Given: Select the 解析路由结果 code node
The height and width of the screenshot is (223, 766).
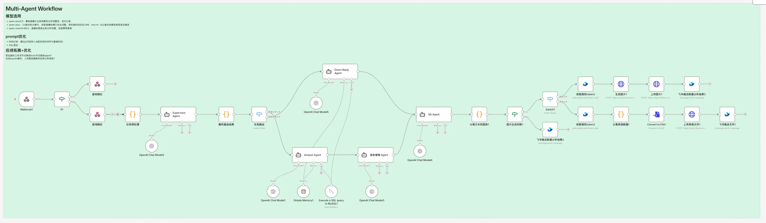Looking at the screenshot, I should pyautogui.click(x=226, y=114).
